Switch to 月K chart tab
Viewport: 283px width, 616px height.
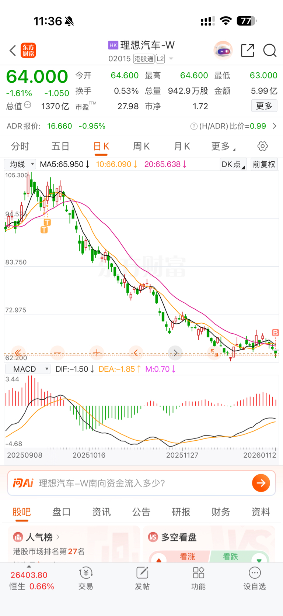pyautogui.click(x=182, y=147)
